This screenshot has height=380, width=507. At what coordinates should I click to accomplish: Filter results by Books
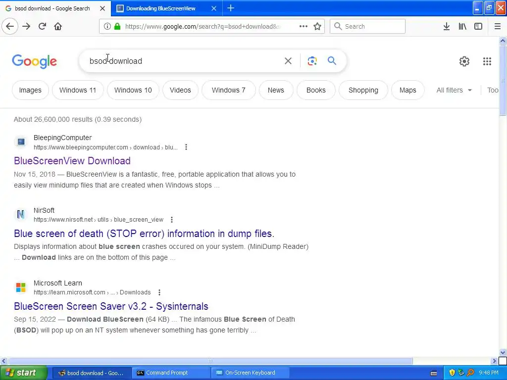coord(316,90)
